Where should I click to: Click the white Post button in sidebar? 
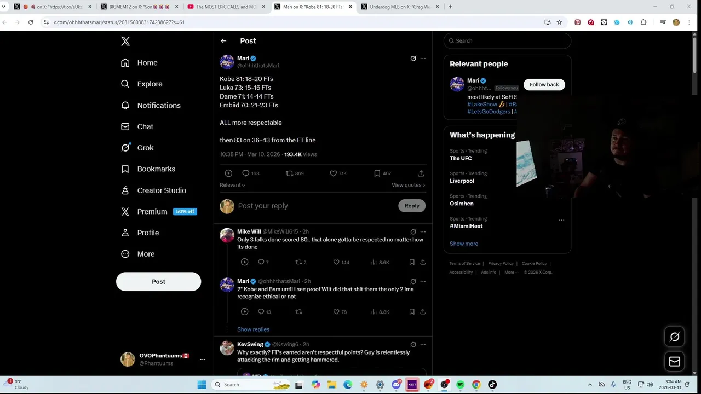(158, 282)
